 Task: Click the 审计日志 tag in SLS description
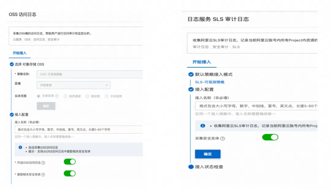click(200, 47)
